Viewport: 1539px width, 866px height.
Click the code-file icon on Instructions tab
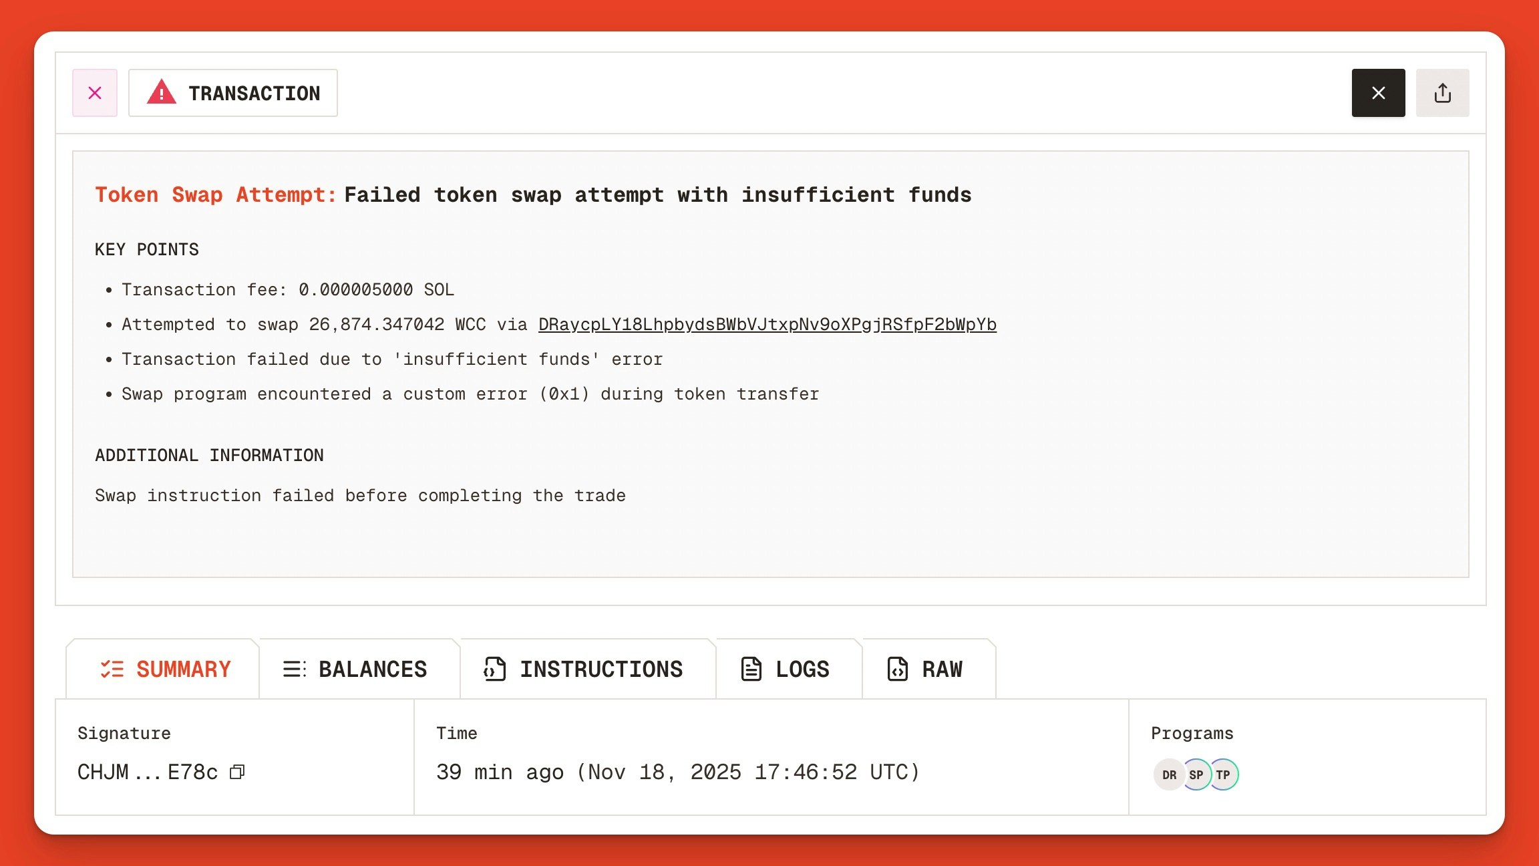494,669
